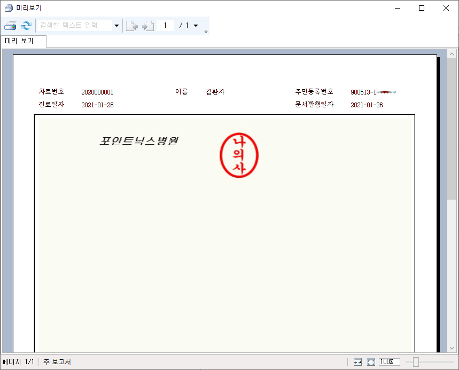The image size is (459, 370).
Task: Click the refresh report icon
Action: [x=26, y=26]
